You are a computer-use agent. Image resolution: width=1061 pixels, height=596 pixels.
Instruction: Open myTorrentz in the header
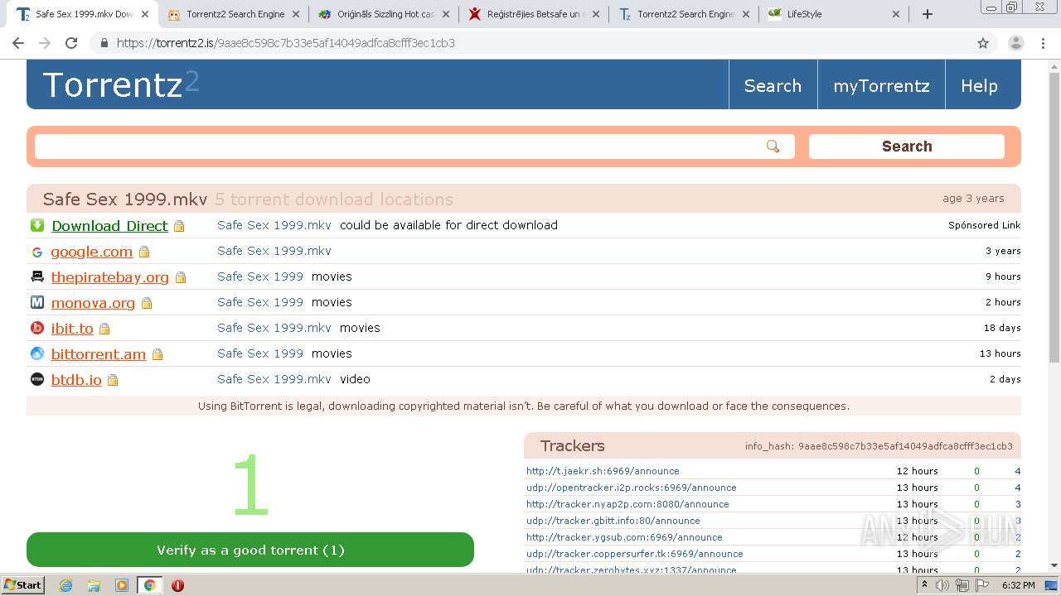(x=881, y=86)
